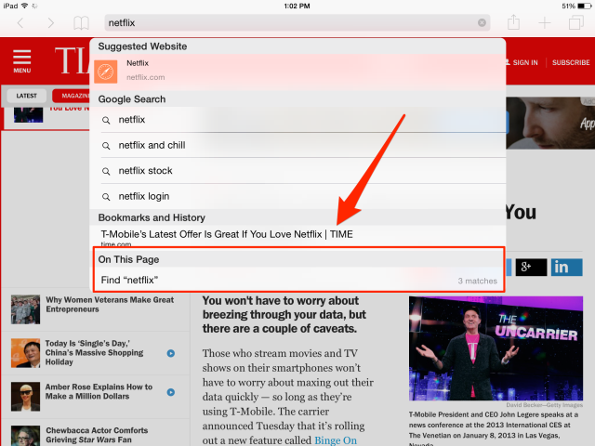Tap the address bar containing netflix
Screen dimensions: 595x446
pos(297,22)
